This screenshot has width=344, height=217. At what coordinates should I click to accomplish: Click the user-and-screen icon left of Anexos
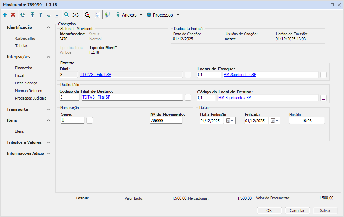107,15
